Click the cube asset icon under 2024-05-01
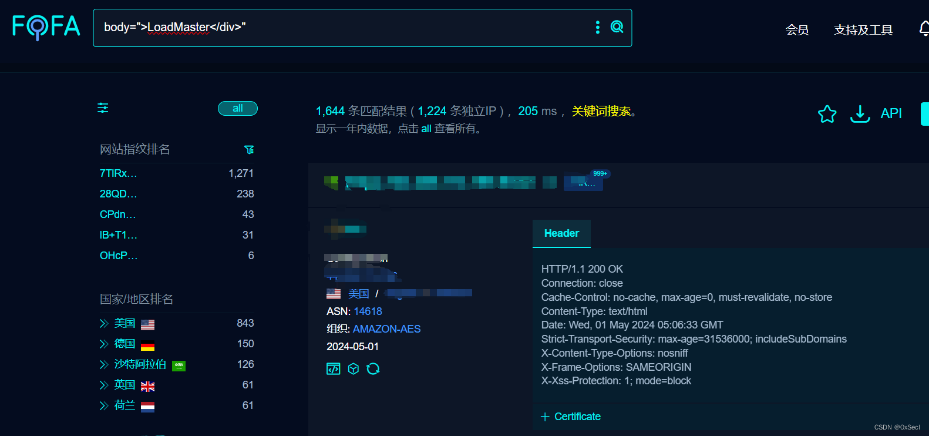 353,369
